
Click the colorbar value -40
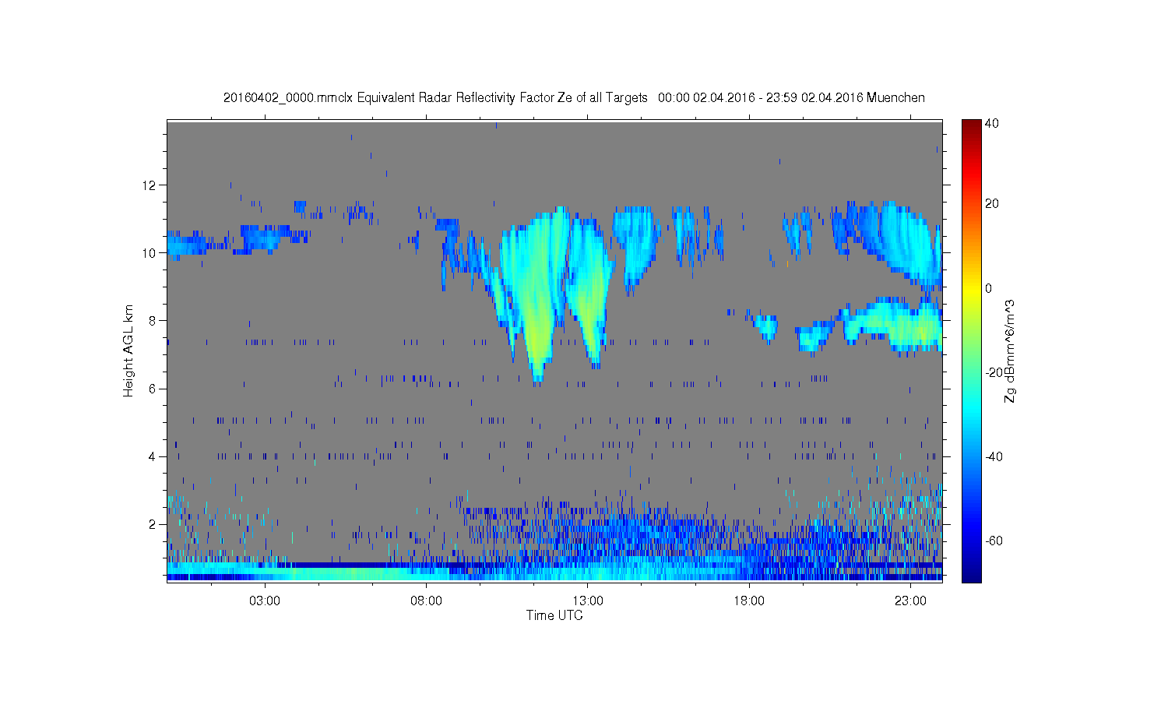pyautogui.click(x=994, y=457)
